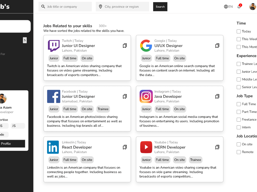Check the Junior Level experience filter

coord(239,72)
